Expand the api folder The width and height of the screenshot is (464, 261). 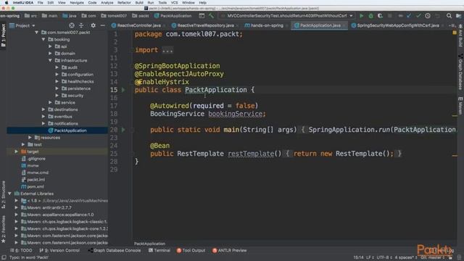50,46
